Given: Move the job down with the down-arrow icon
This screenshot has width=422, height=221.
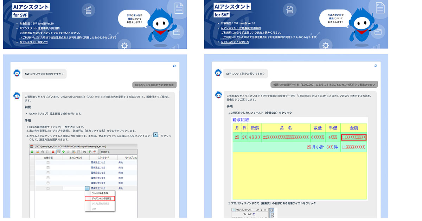Looking at the screenshot, I should coord(68,152).
